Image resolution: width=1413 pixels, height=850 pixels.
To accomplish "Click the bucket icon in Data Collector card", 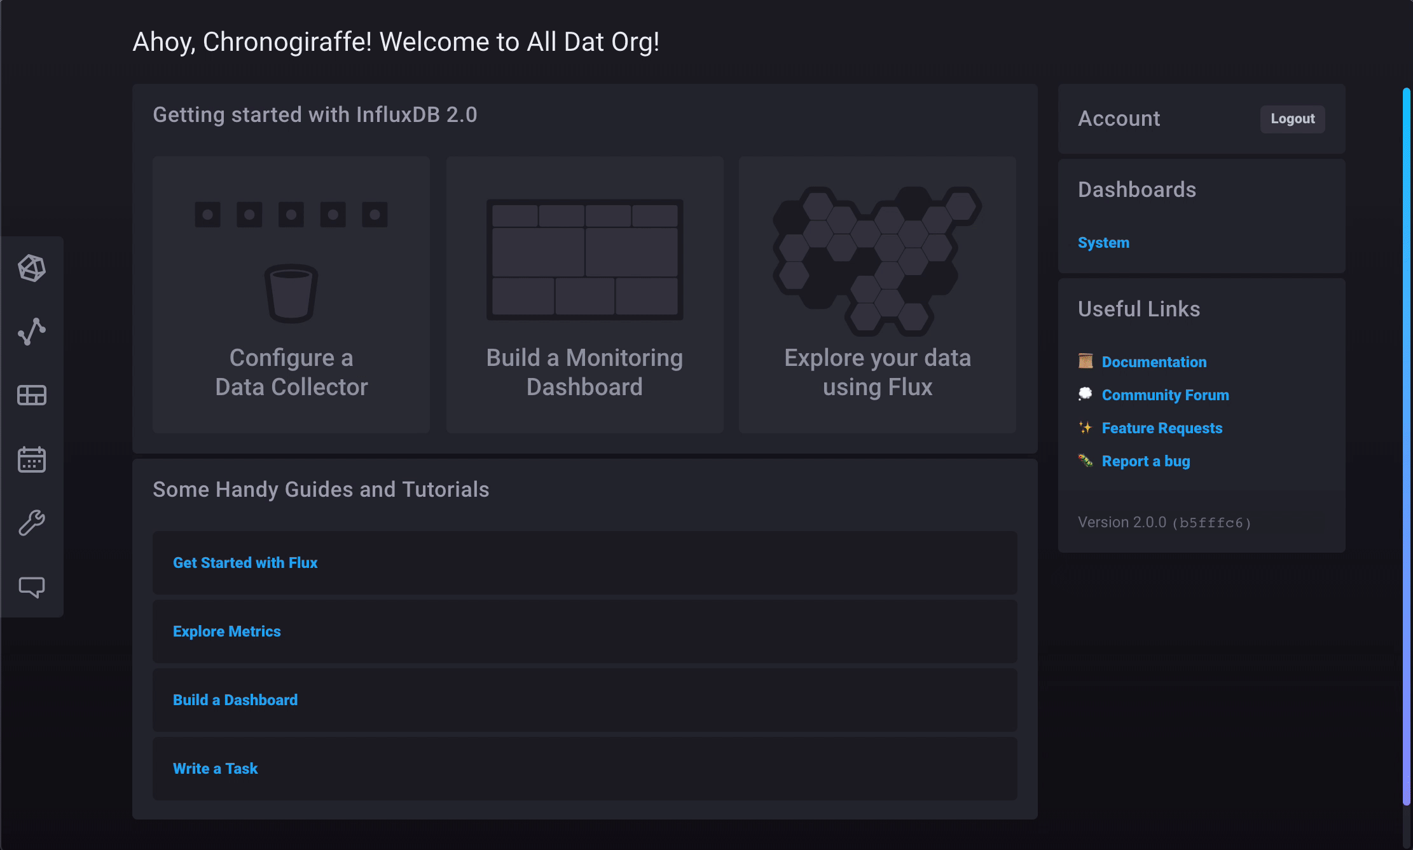I will 291,293.
